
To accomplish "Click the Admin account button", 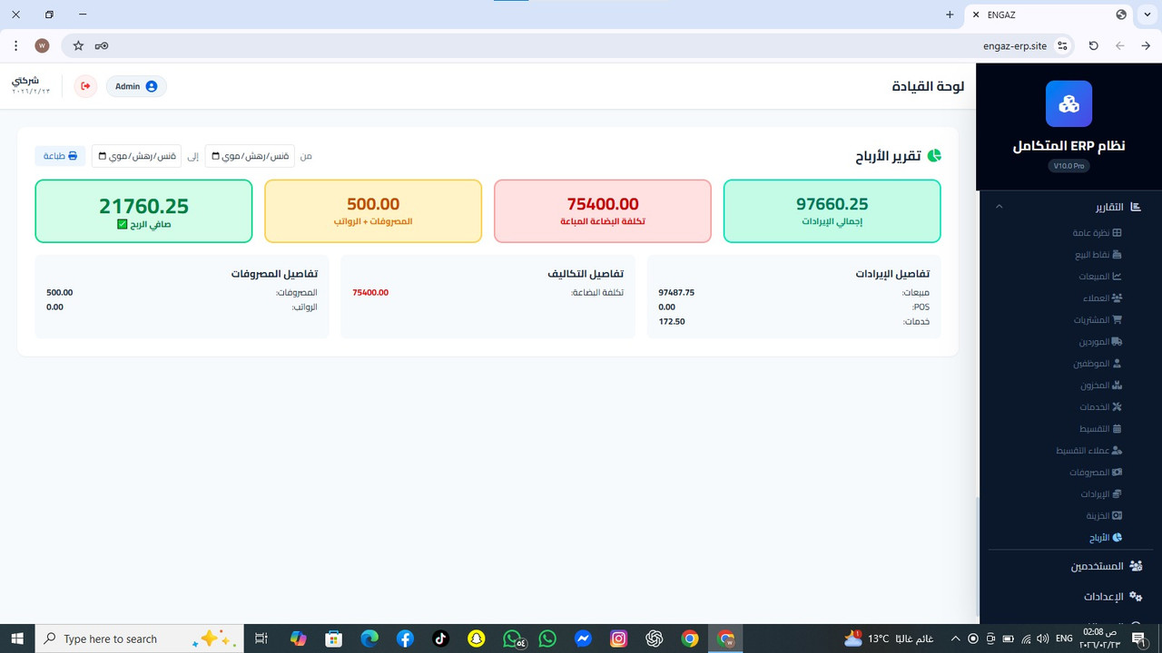I will click(x=135, y=86).
